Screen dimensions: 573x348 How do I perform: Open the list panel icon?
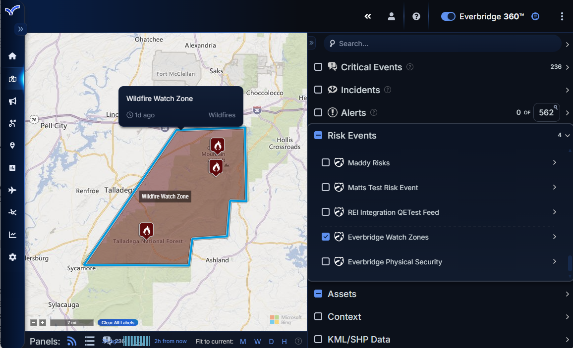90,341
